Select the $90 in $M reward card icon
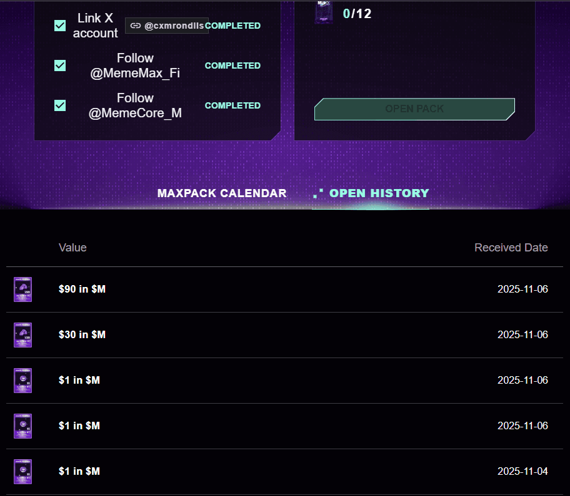The height and width of the screenshot is (496, 570). click(x=23, y=289)
